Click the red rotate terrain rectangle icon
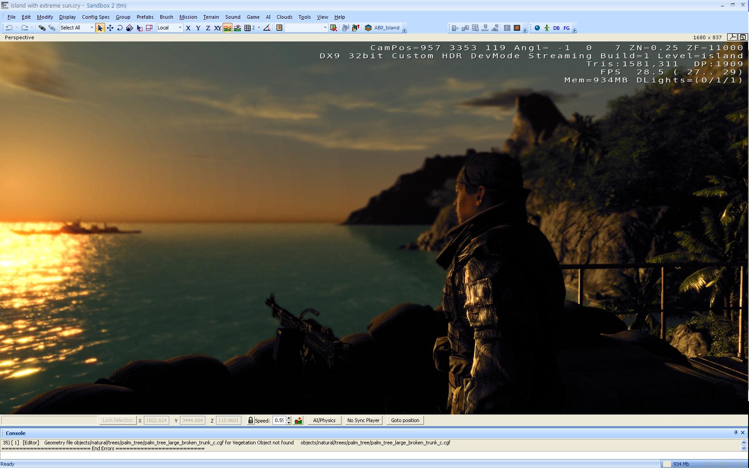749x468 pixels. pos(149,28)
